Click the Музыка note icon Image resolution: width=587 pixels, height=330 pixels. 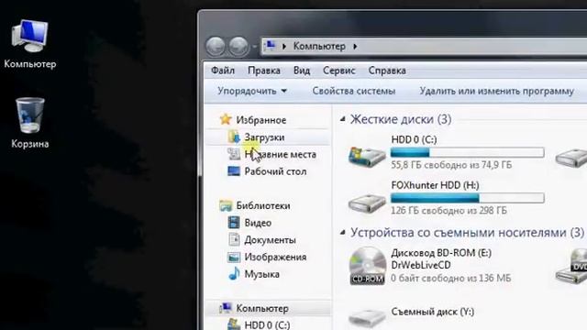234,274
